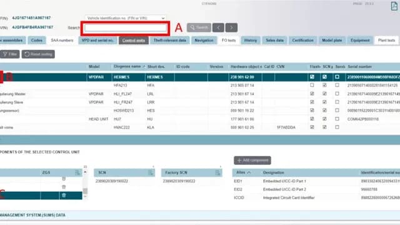Open Sales data tab
400x225 pixels.
coord(274,40)
